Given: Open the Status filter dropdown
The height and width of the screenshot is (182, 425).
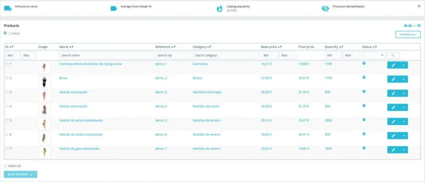Looking at the screenshot, I should [x=374, y=56].
